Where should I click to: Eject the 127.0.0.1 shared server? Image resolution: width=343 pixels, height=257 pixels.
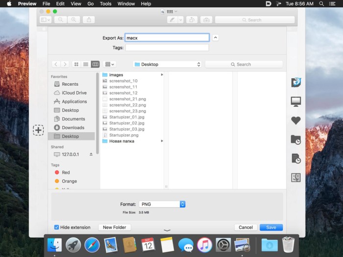(91, 154)
